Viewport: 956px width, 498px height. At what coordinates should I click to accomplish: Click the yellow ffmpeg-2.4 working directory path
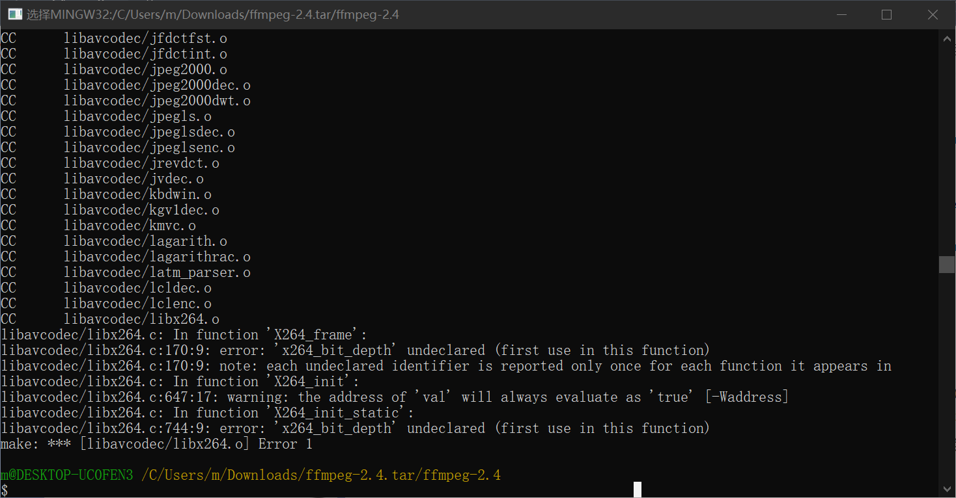[x=321, y=475]
